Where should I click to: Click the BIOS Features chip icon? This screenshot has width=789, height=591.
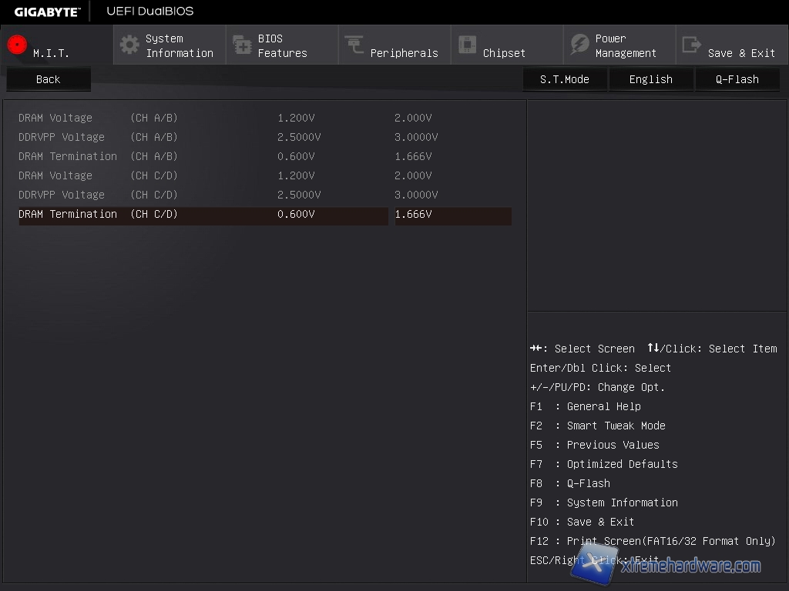click(242, 45)
